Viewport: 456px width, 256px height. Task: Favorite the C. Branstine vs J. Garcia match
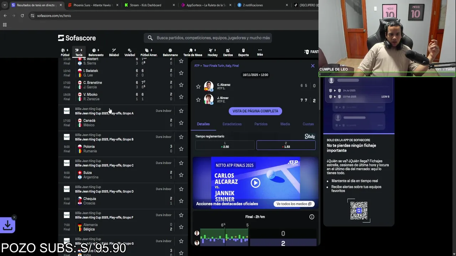point(181,85)
